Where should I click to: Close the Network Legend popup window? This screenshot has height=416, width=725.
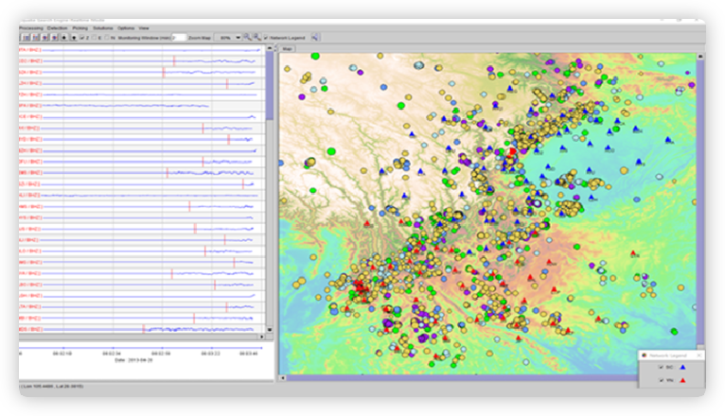[x=699, y=355]
